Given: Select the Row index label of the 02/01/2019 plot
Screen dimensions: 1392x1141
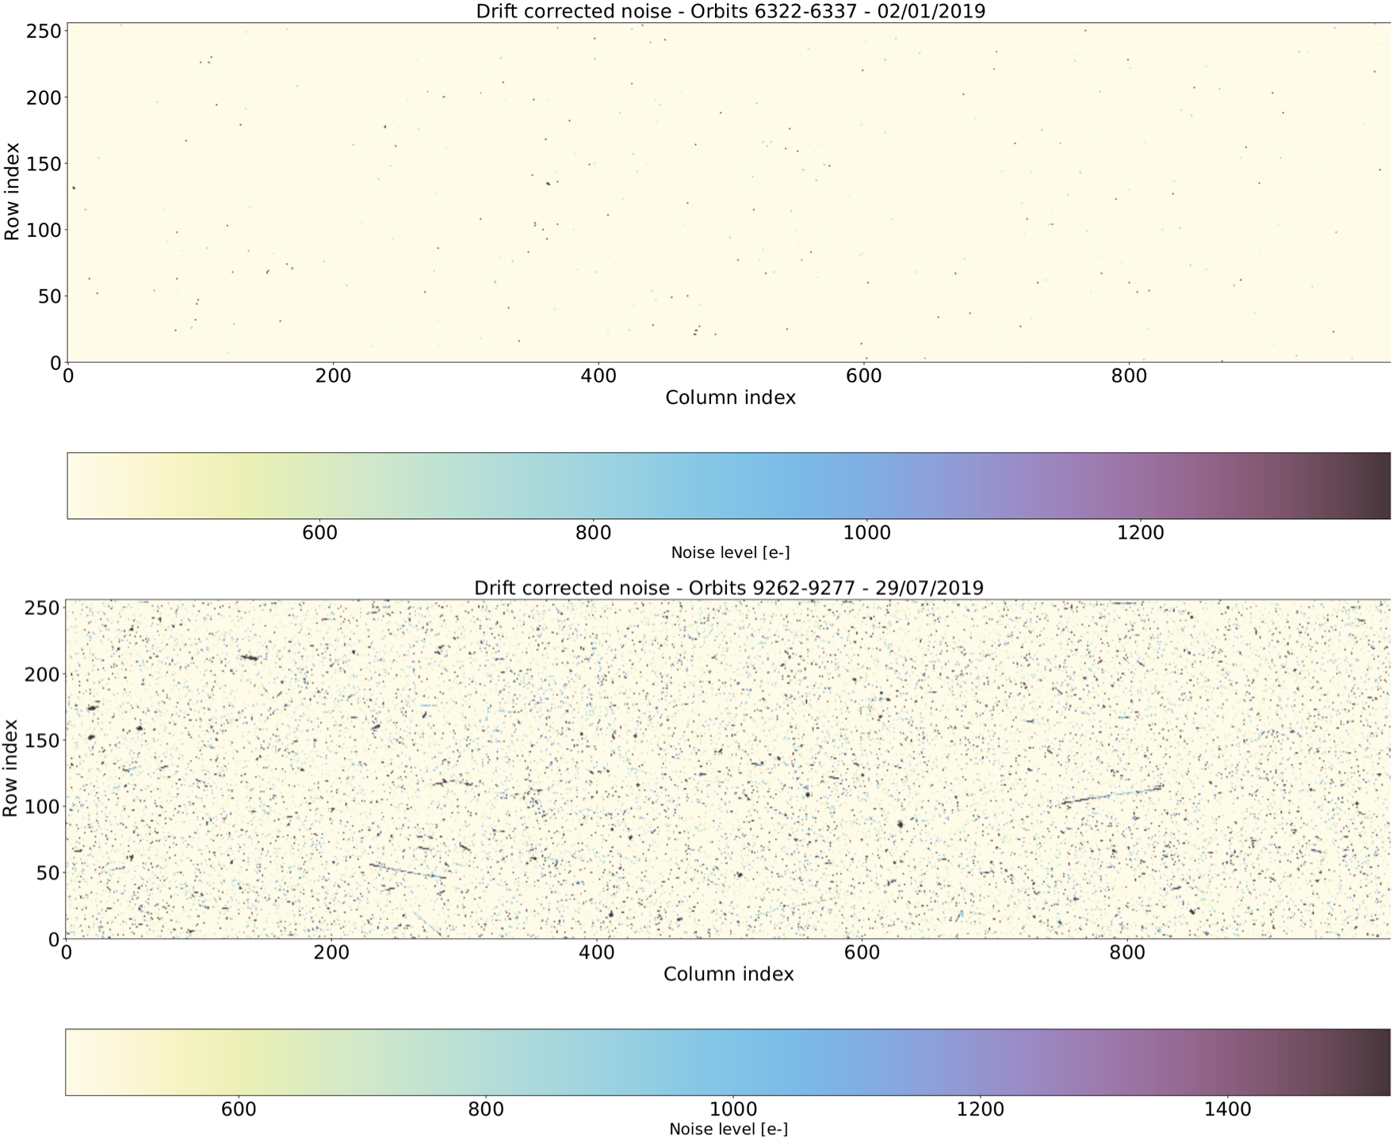Looking at the screenshot, I should pos(12,192).
